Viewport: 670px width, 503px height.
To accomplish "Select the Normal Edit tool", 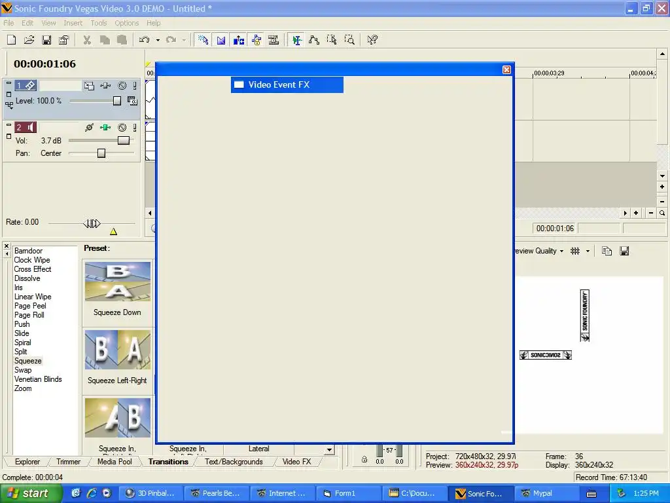I will point(296,40).
